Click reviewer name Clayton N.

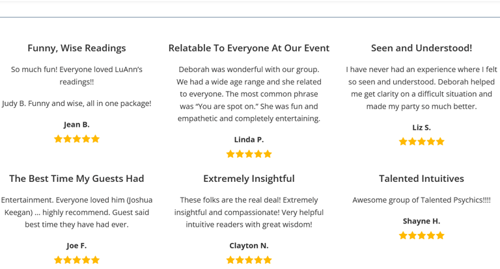point(249,246)
